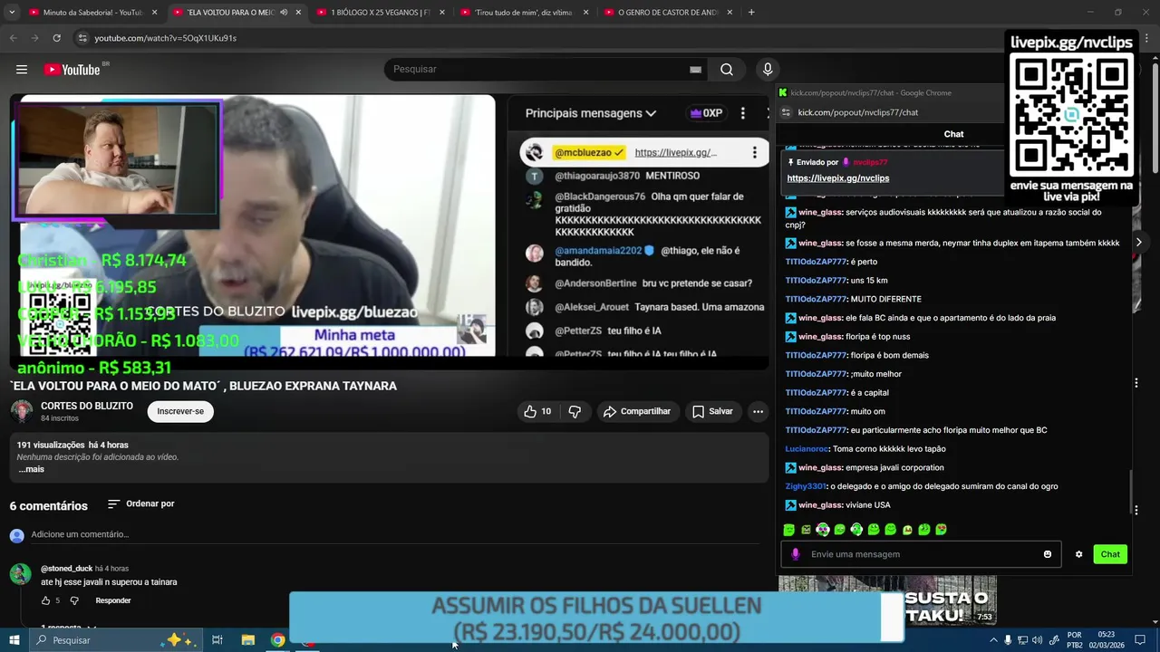
Task: Open the tab search chevron in Chrome
Action: 13,13
